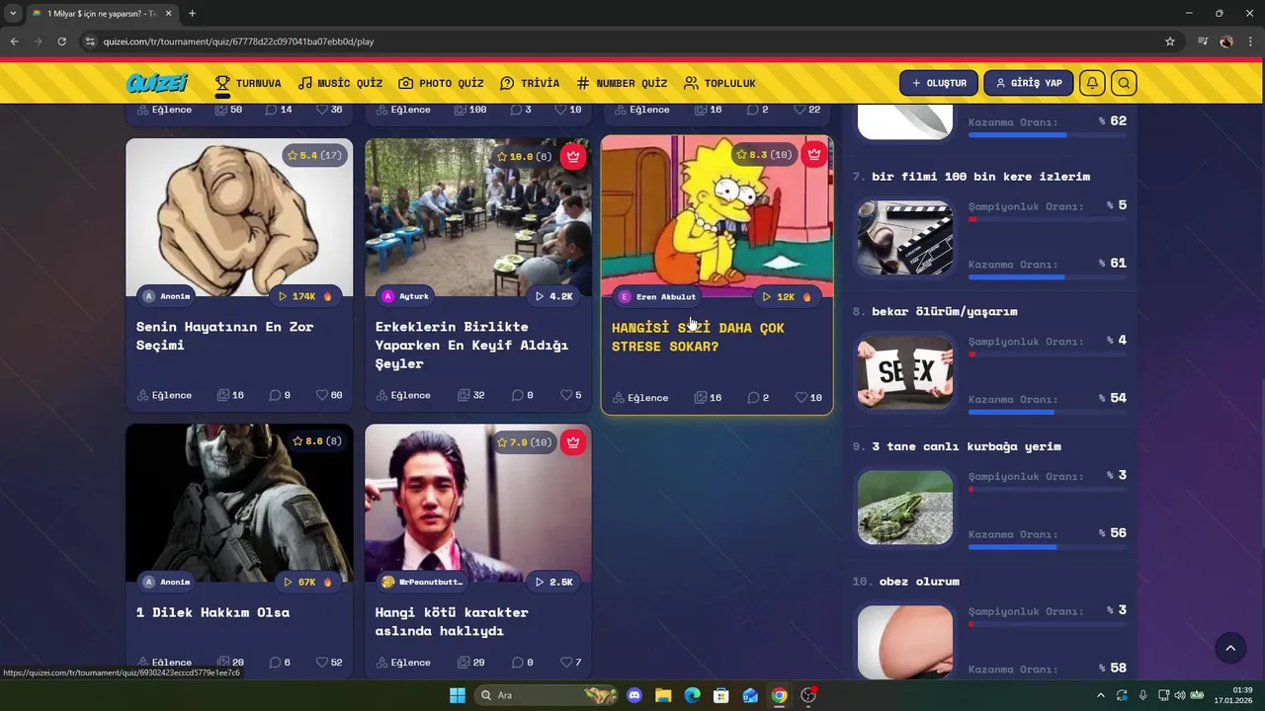Screen dimensions: 1265x711
Task: Click film clapperboard ranking thumbnail
Action: [x=905, y=238]
